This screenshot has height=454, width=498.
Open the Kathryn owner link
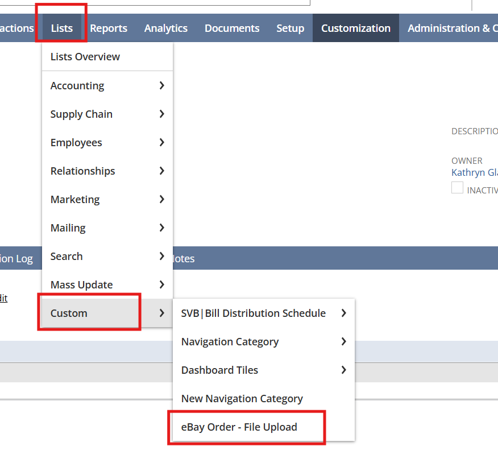[x=474, y=172]
